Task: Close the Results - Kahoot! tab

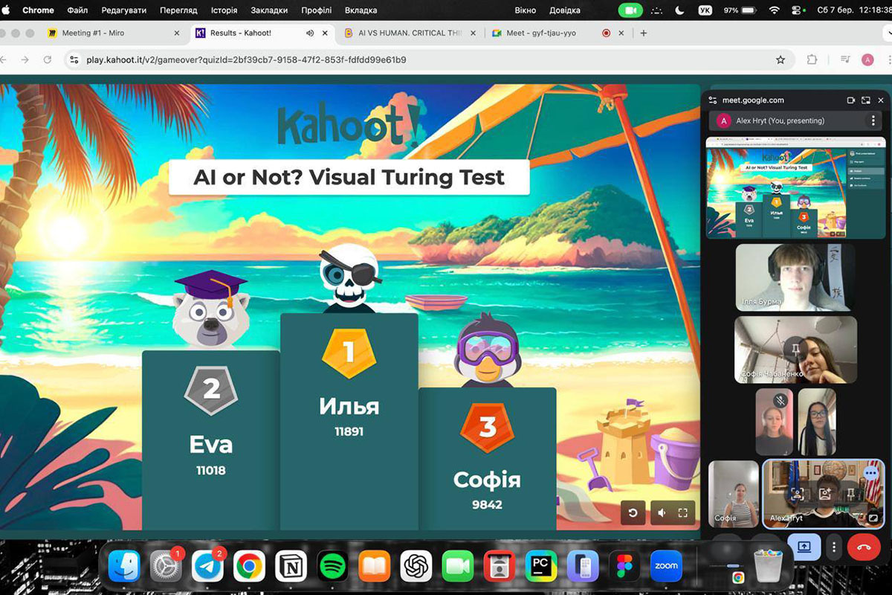Action: click(x=326, y=33)
